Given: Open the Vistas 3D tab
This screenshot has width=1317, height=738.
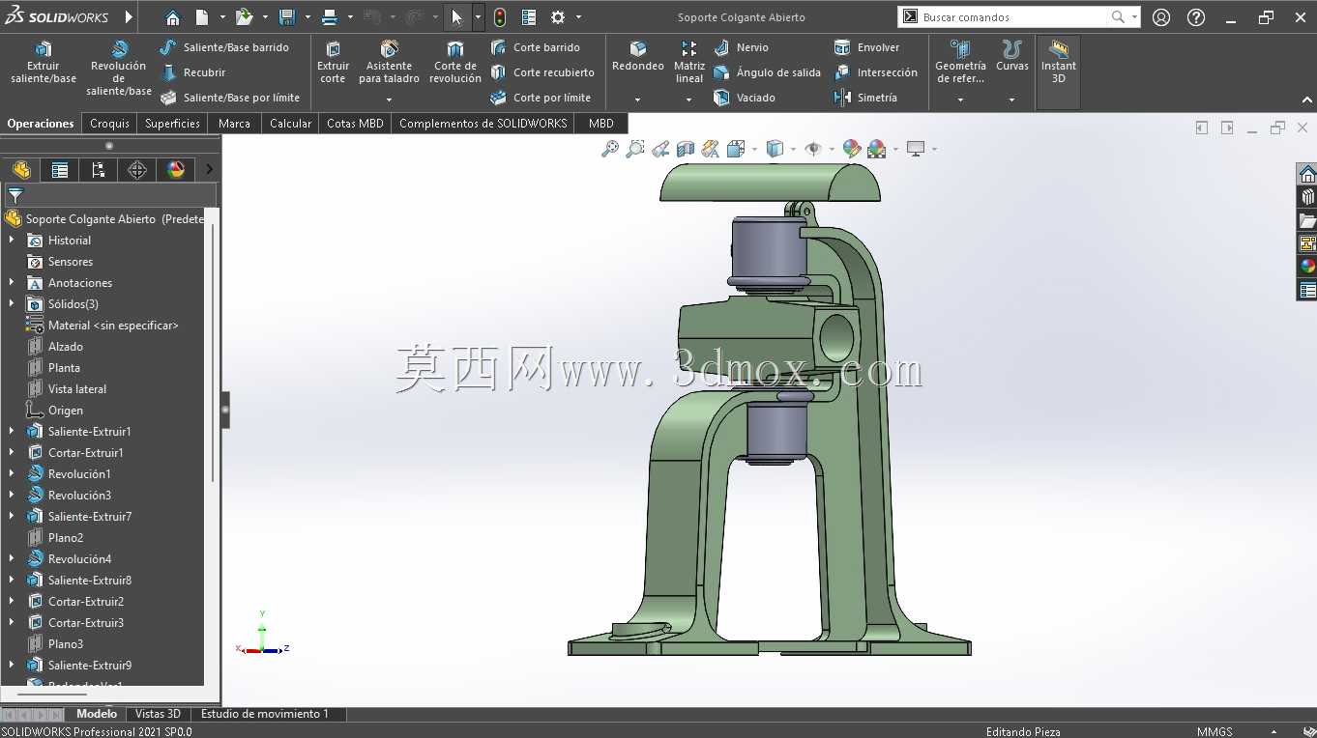Looking at the screenshot, I should pos(158,714).
